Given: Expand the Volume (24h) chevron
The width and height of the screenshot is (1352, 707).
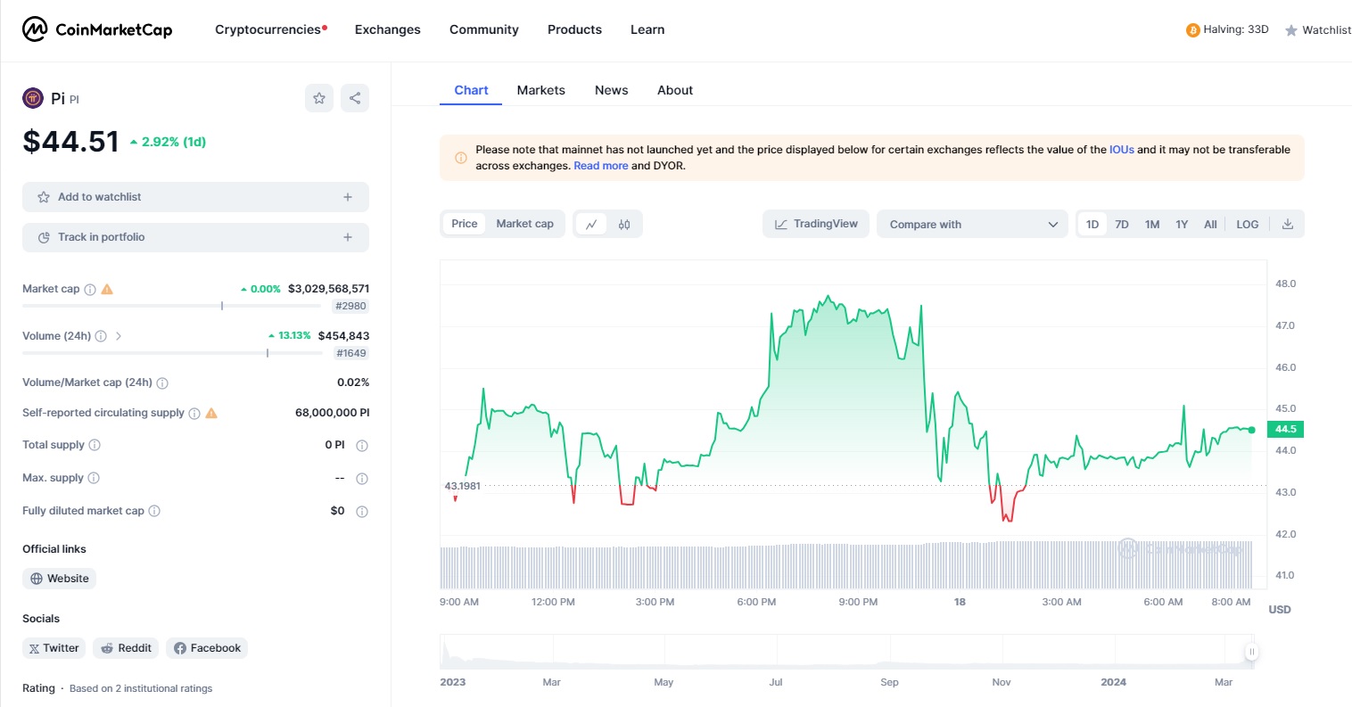Looking at the screenshot, I should pos(119,336).
